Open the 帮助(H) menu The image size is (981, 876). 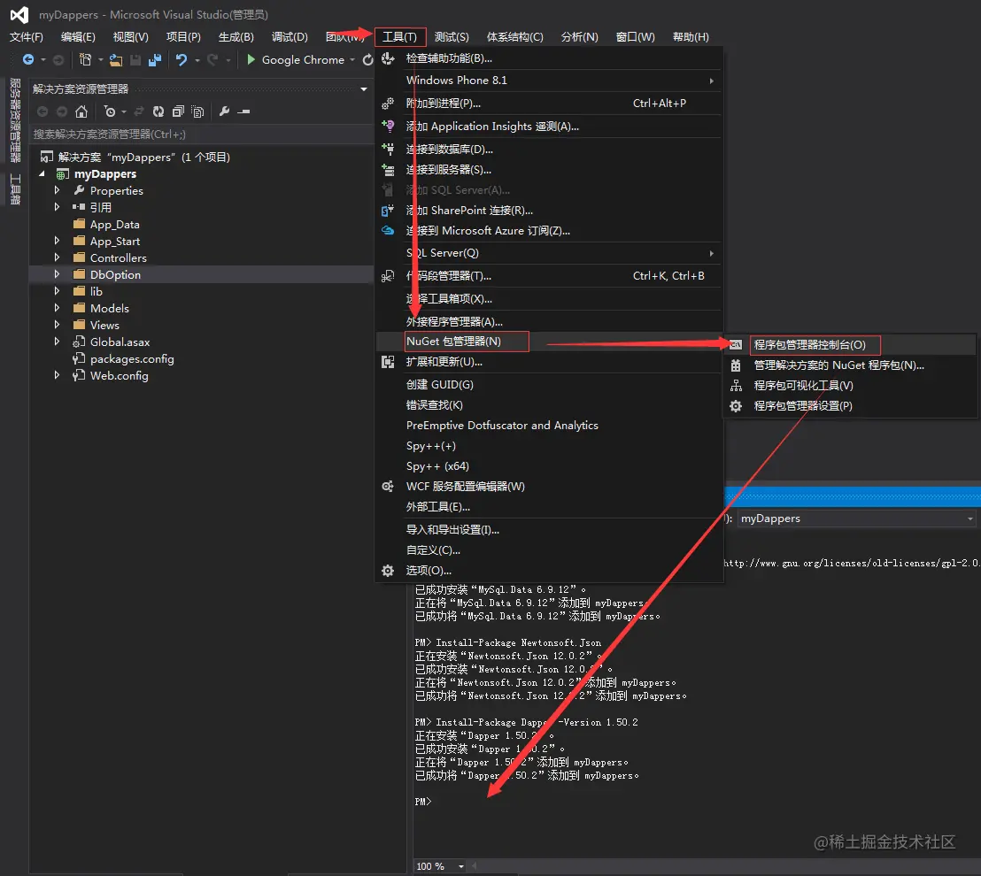(x=691, y=37)
